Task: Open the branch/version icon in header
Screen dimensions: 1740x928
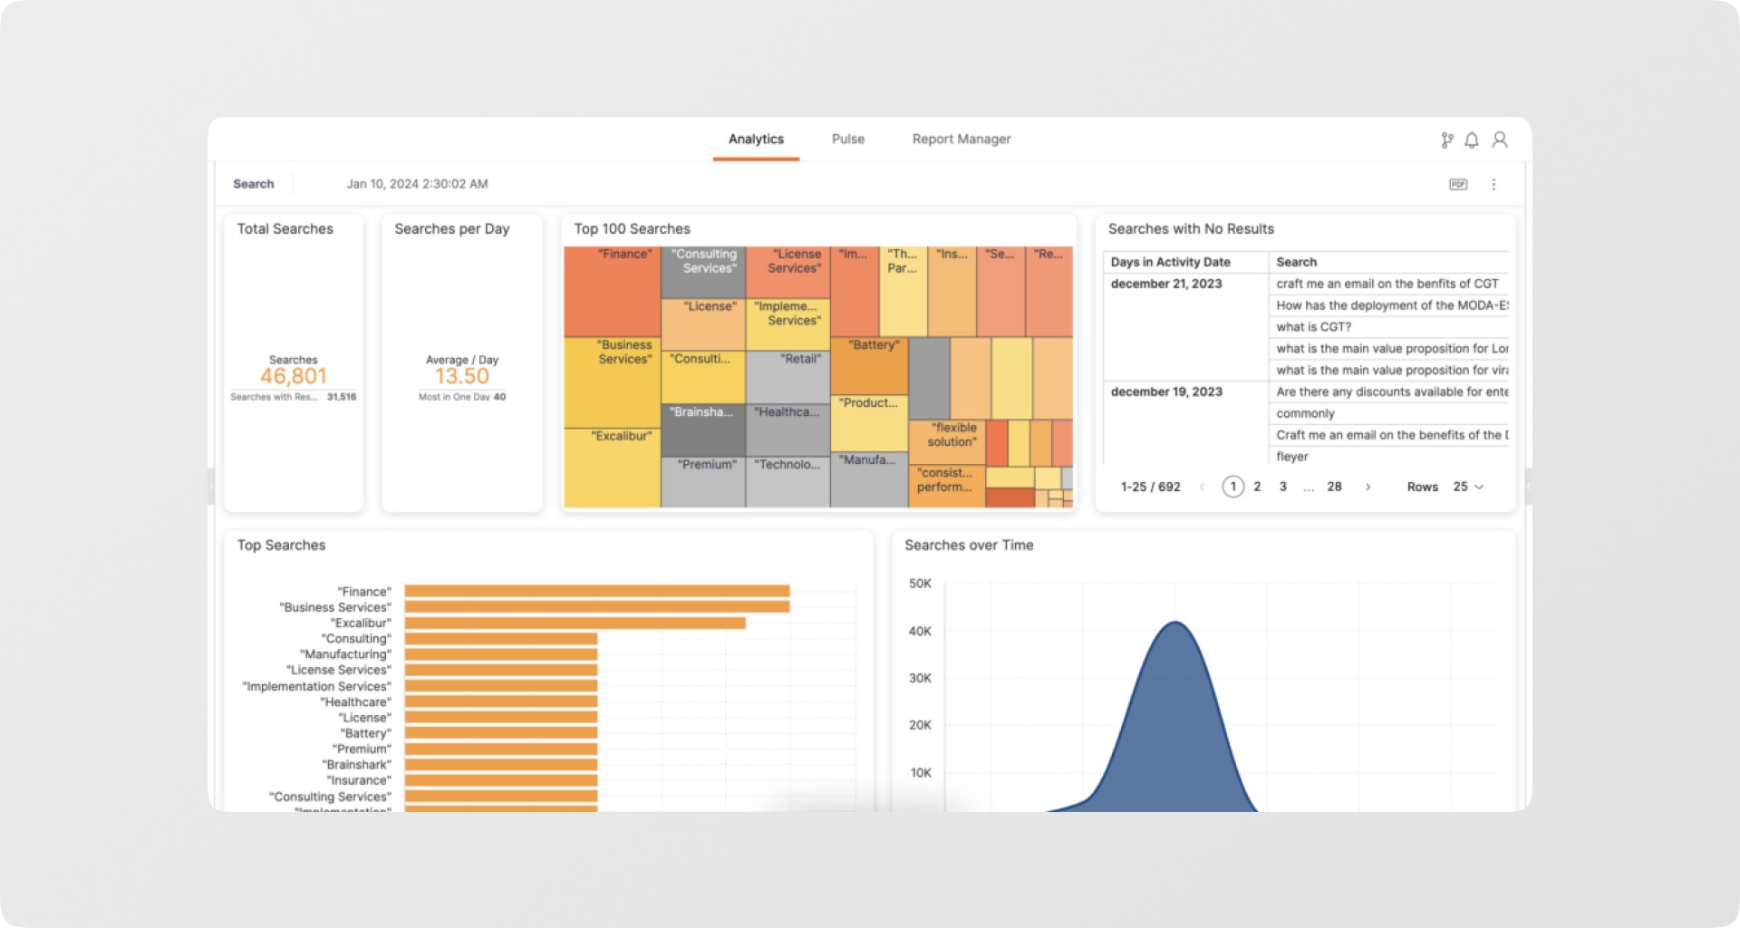Action: 1446,140
